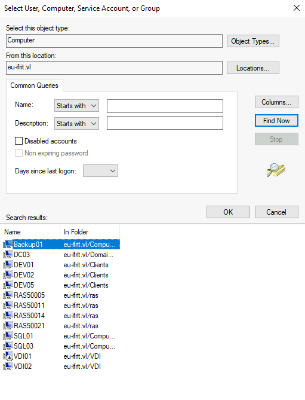Click the location field eu-ifrit.vl
The width and height of the screenshot is (305, 400).
[x=115, y=68]
